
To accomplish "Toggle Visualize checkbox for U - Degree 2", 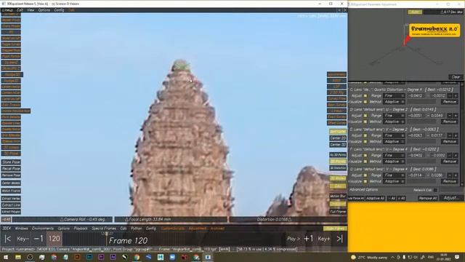I will (365, 122).
